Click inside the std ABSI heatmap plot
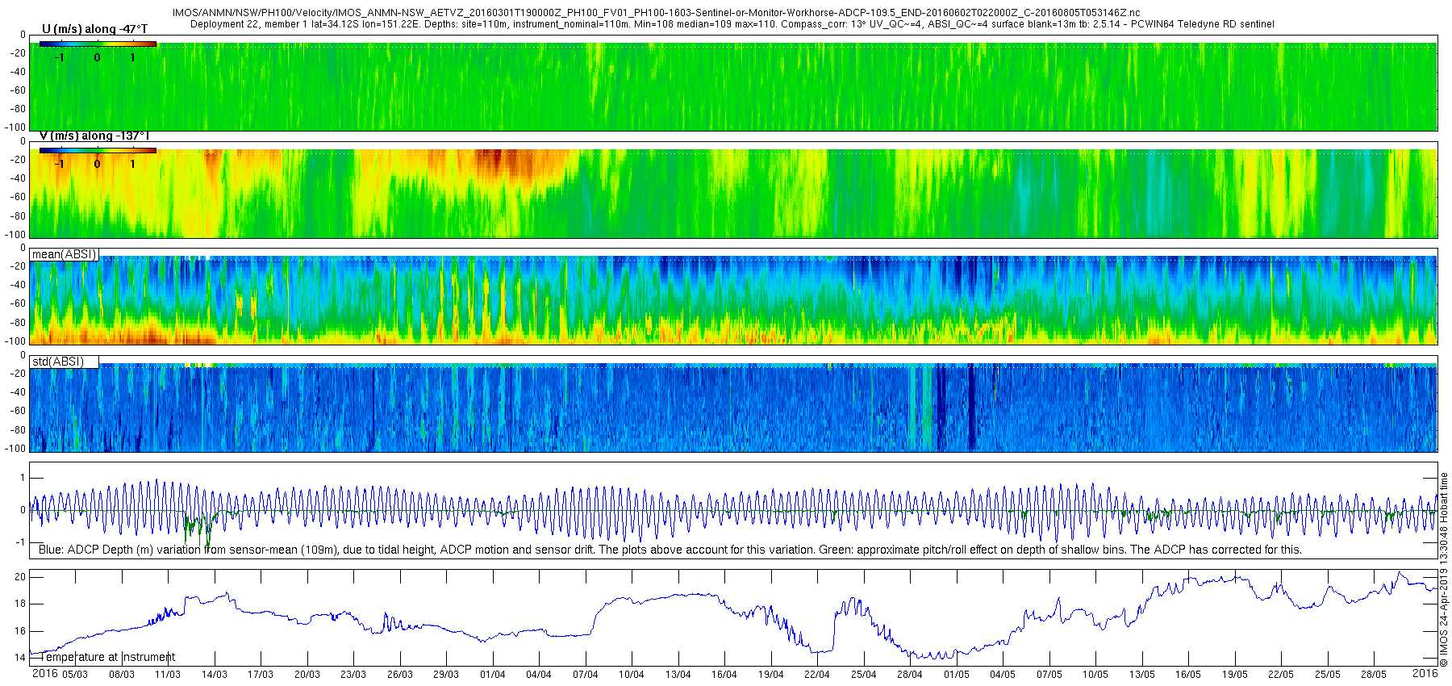The width and height of the screenshot is (1452, 686). 734,408
